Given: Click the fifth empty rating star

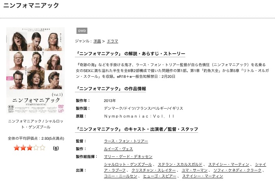Looking at the screenshot, I should (x=43, y=148).
